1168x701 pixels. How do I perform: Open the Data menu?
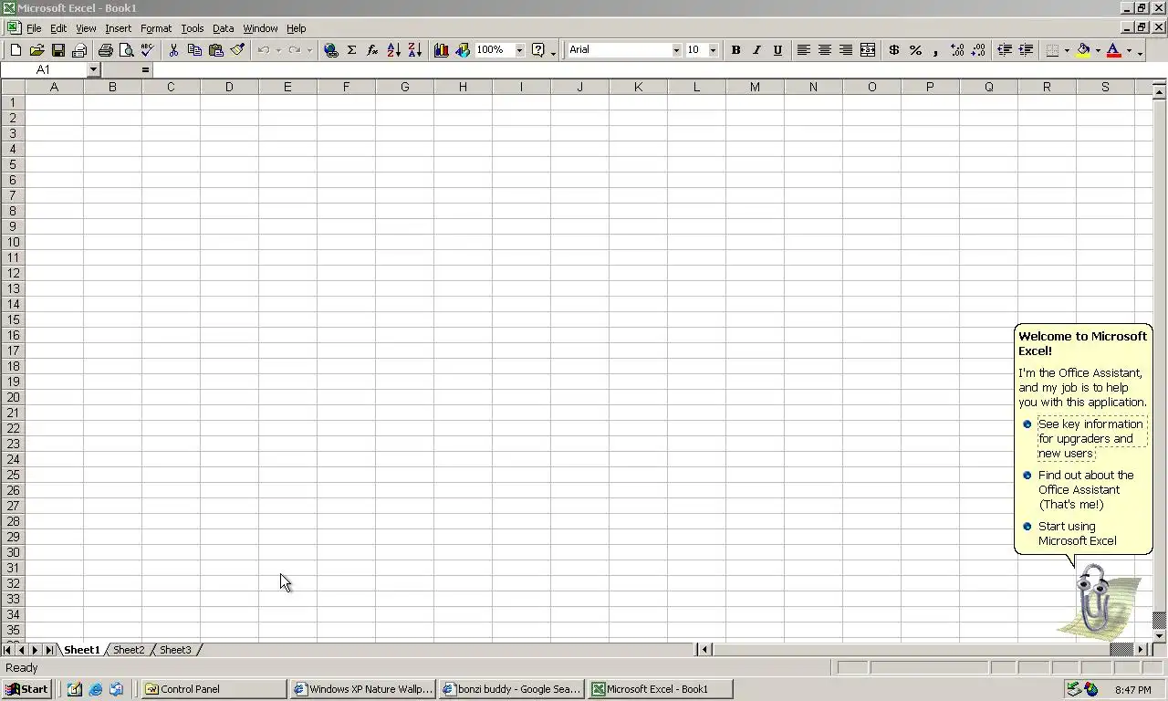point(223,28)
